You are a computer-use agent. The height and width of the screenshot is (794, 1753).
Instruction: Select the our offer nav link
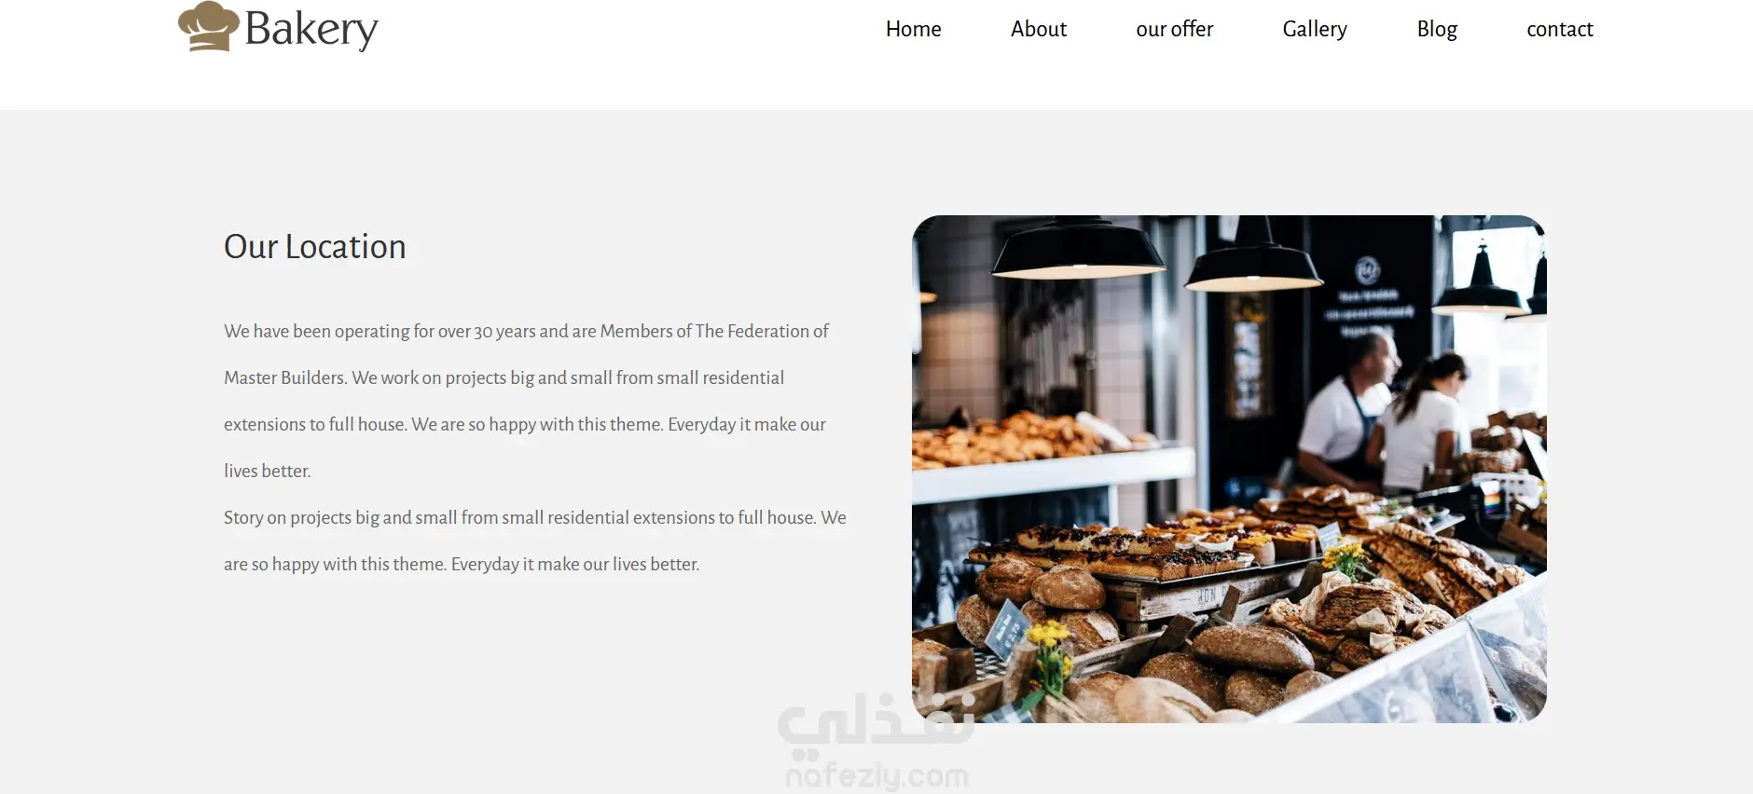click(x=1174, y=29)
